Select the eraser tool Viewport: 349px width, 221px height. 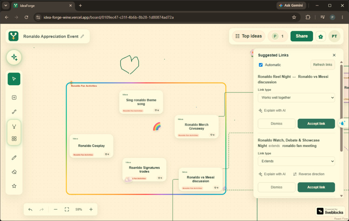tap(14, 172)
